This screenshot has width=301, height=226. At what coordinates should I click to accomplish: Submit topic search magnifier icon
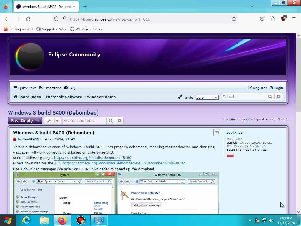pyautogui.click(x=111, y=121)
